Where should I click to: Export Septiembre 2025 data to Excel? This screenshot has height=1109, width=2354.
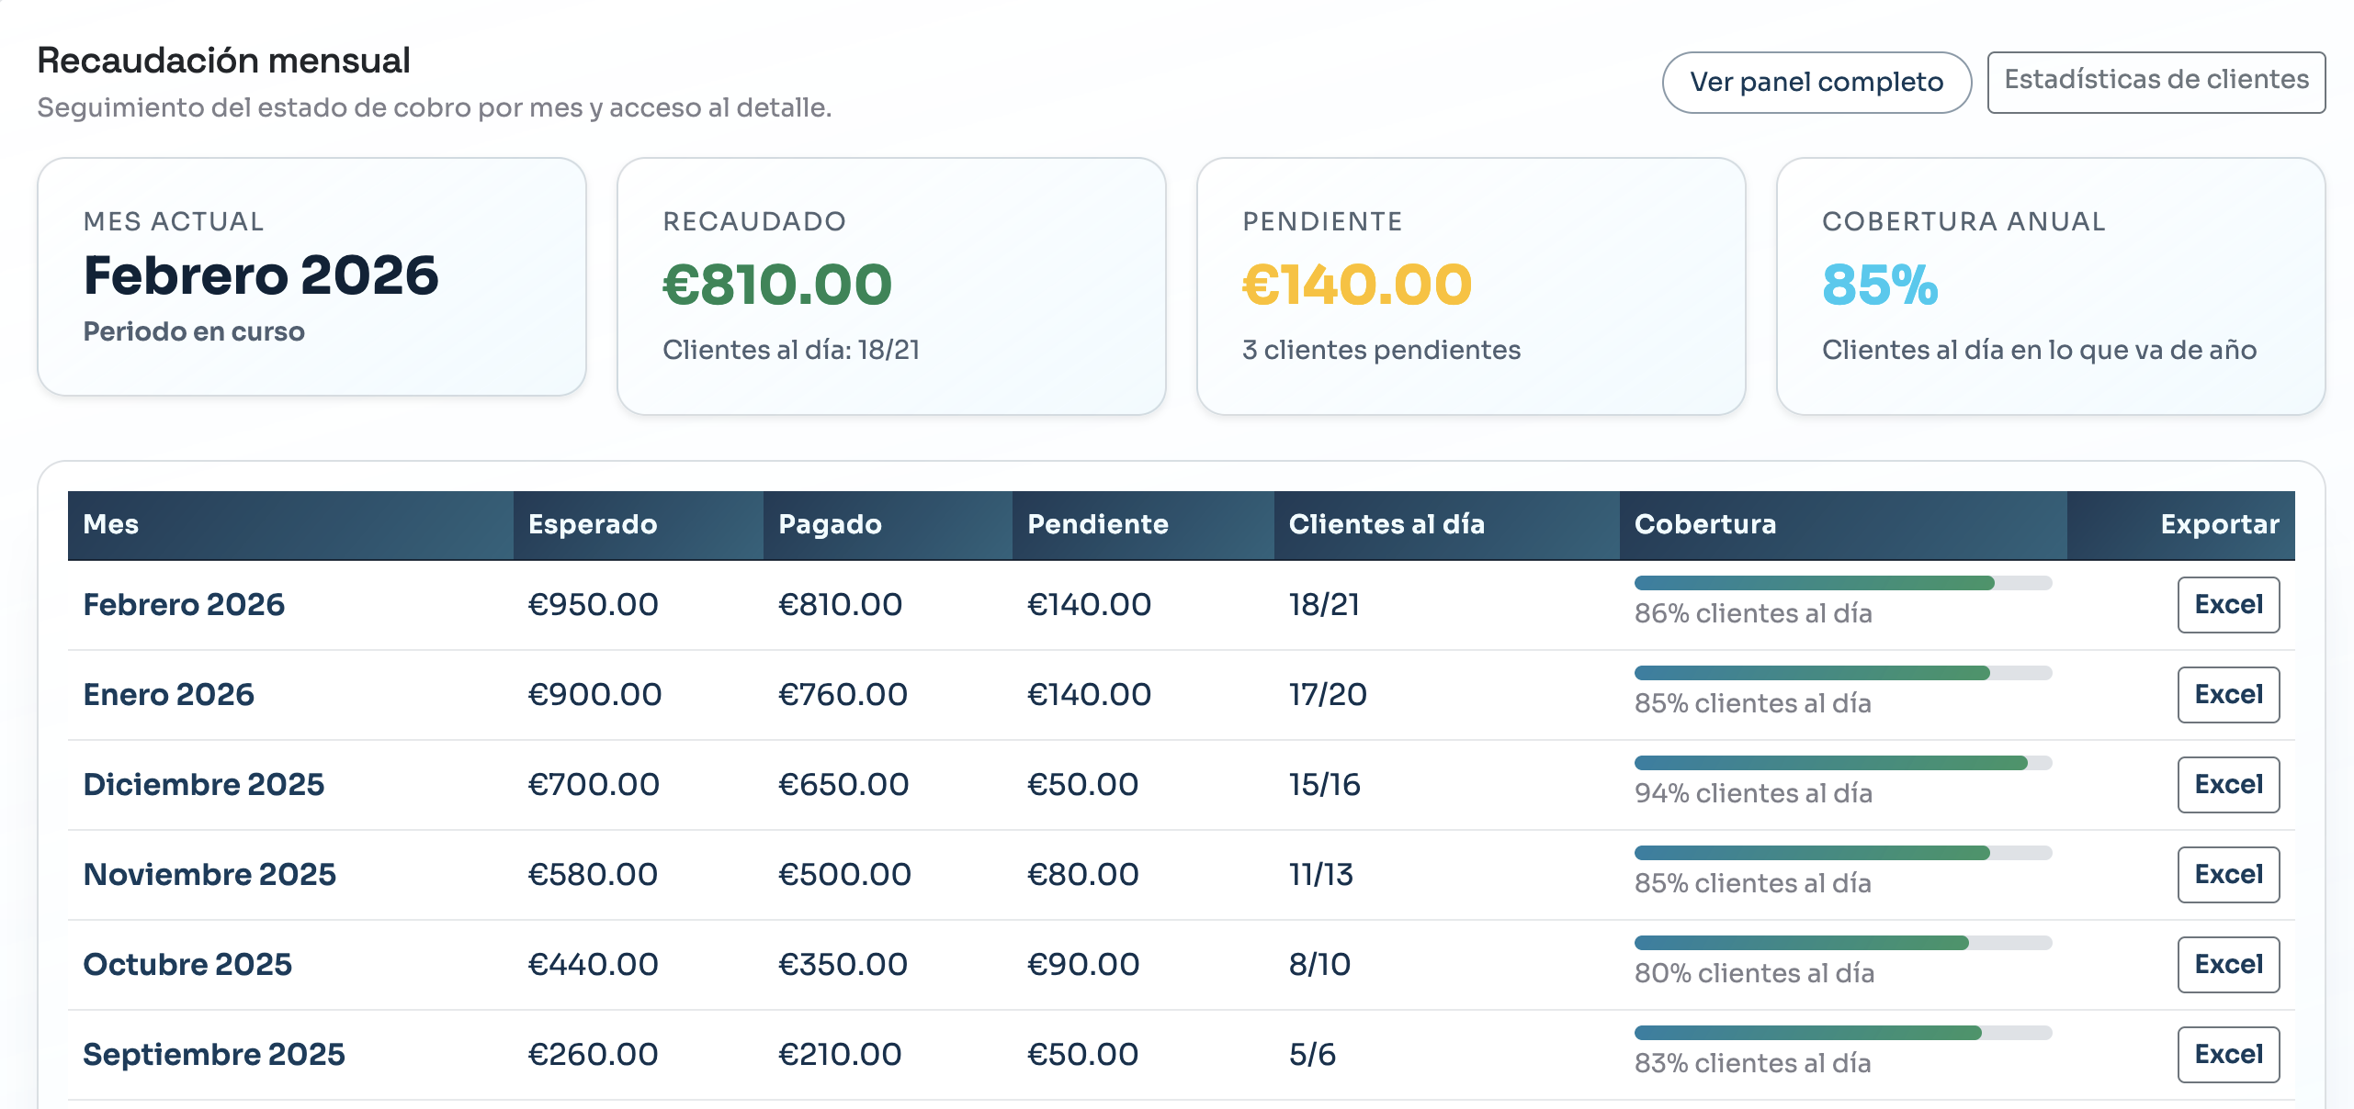click(x=2229, y=1054)
